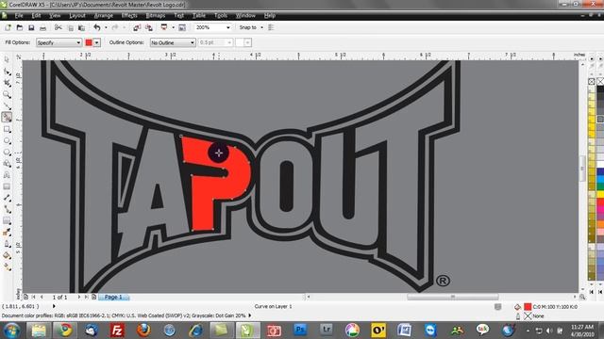Cut selection with the scissors icon

click(59, 27)
